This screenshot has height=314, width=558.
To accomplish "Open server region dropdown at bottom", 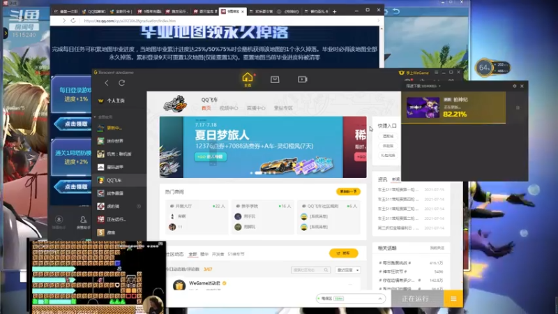I will (351, 299).
